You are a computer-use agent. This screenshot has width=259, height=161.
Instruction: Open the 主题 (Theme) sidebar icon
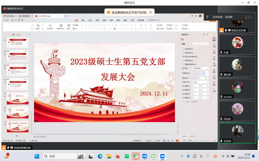(x=214, y=64)
